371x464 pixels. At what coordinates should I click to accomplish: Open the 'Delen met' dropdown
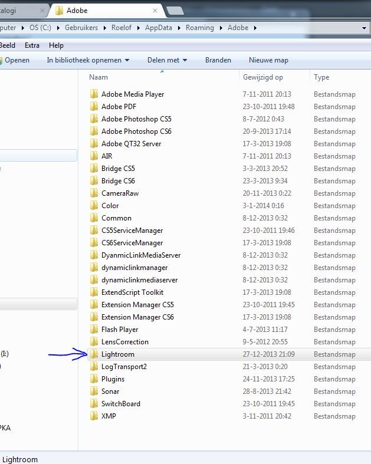pyautogui.click(x=185, y=60)
